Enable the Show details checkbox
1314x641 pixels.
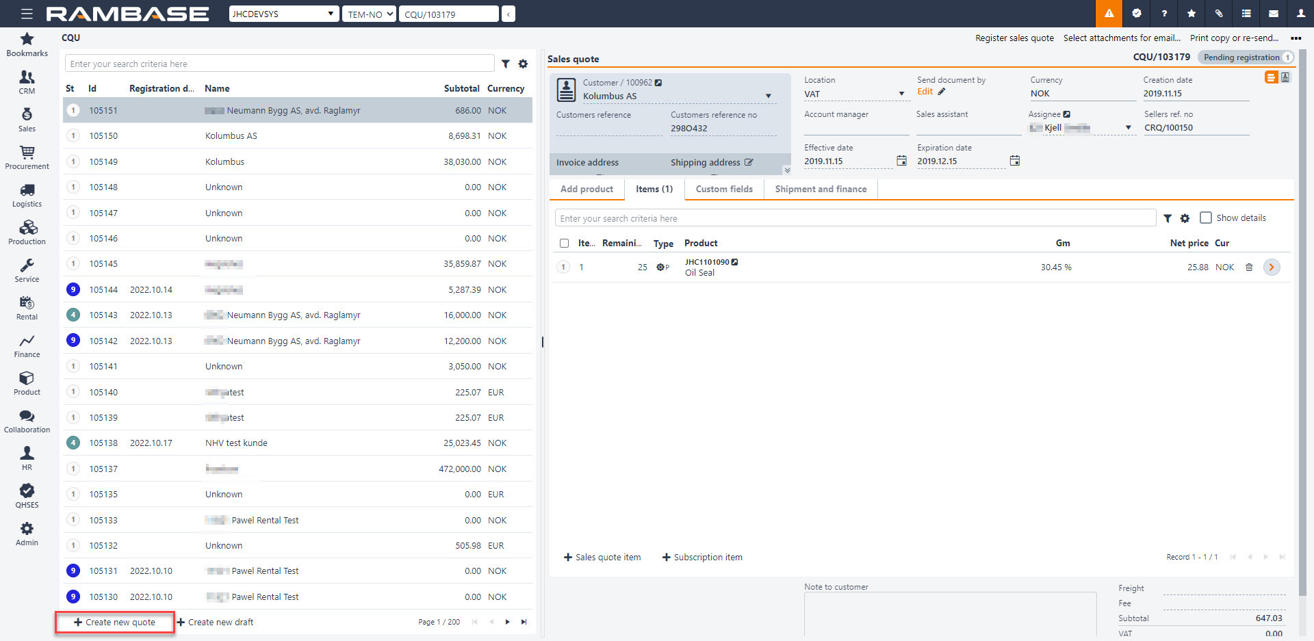coord(1206,218)
